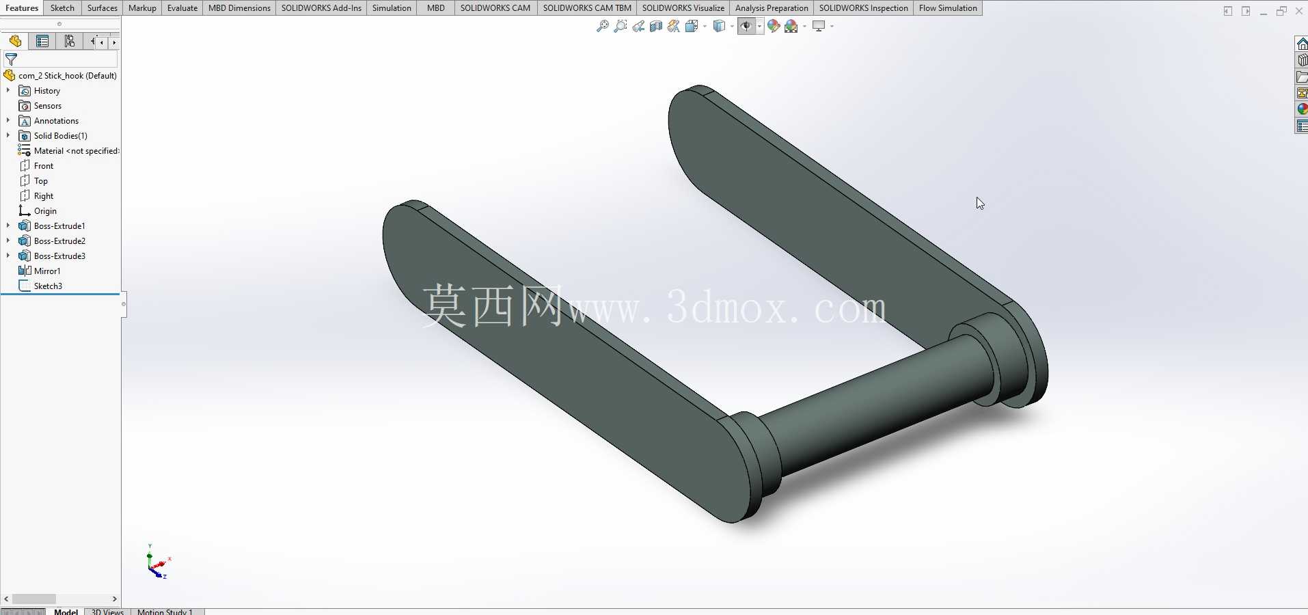Open the Flow Simulation tab

click(x=948, y=8)
